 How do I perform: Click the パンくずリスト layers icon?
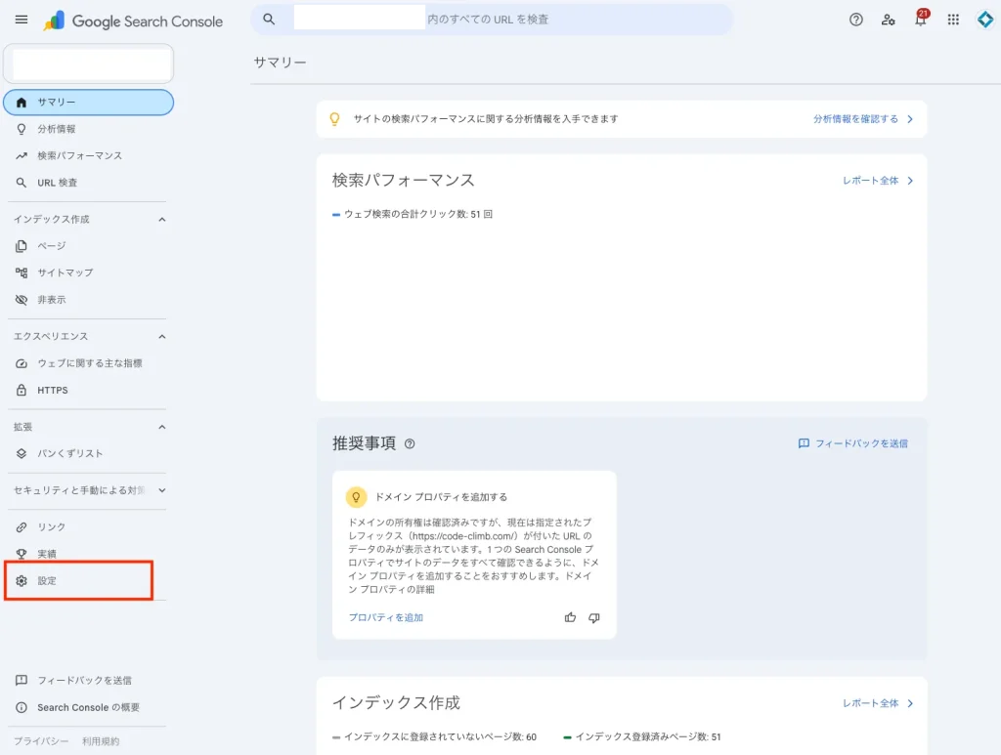(x=22, y=453)
